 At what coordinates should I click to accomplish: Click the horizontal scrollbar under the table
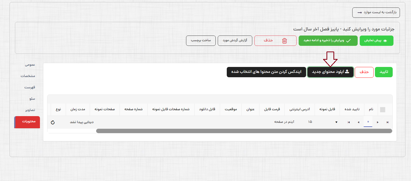tap(244, 131)
